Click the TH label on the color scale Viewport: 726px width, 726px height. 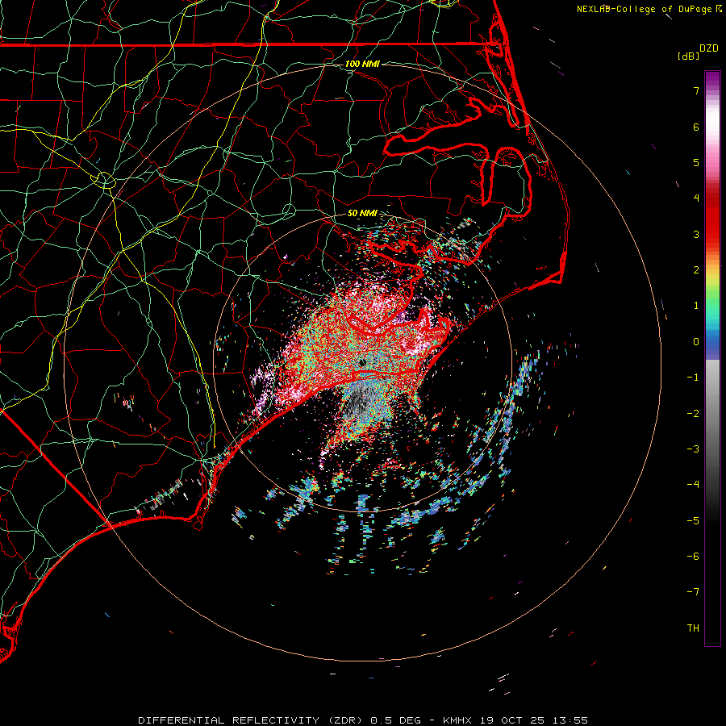[693, 628]
